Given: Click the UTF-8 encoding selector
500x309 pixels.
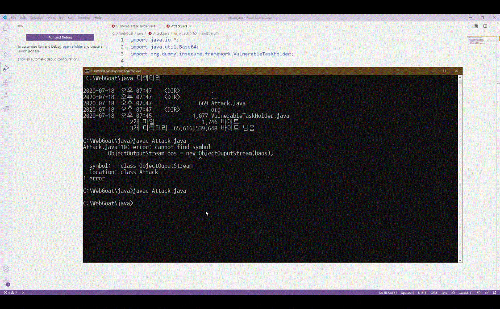Looking at the screenshot, I should [x=422, y=292].
